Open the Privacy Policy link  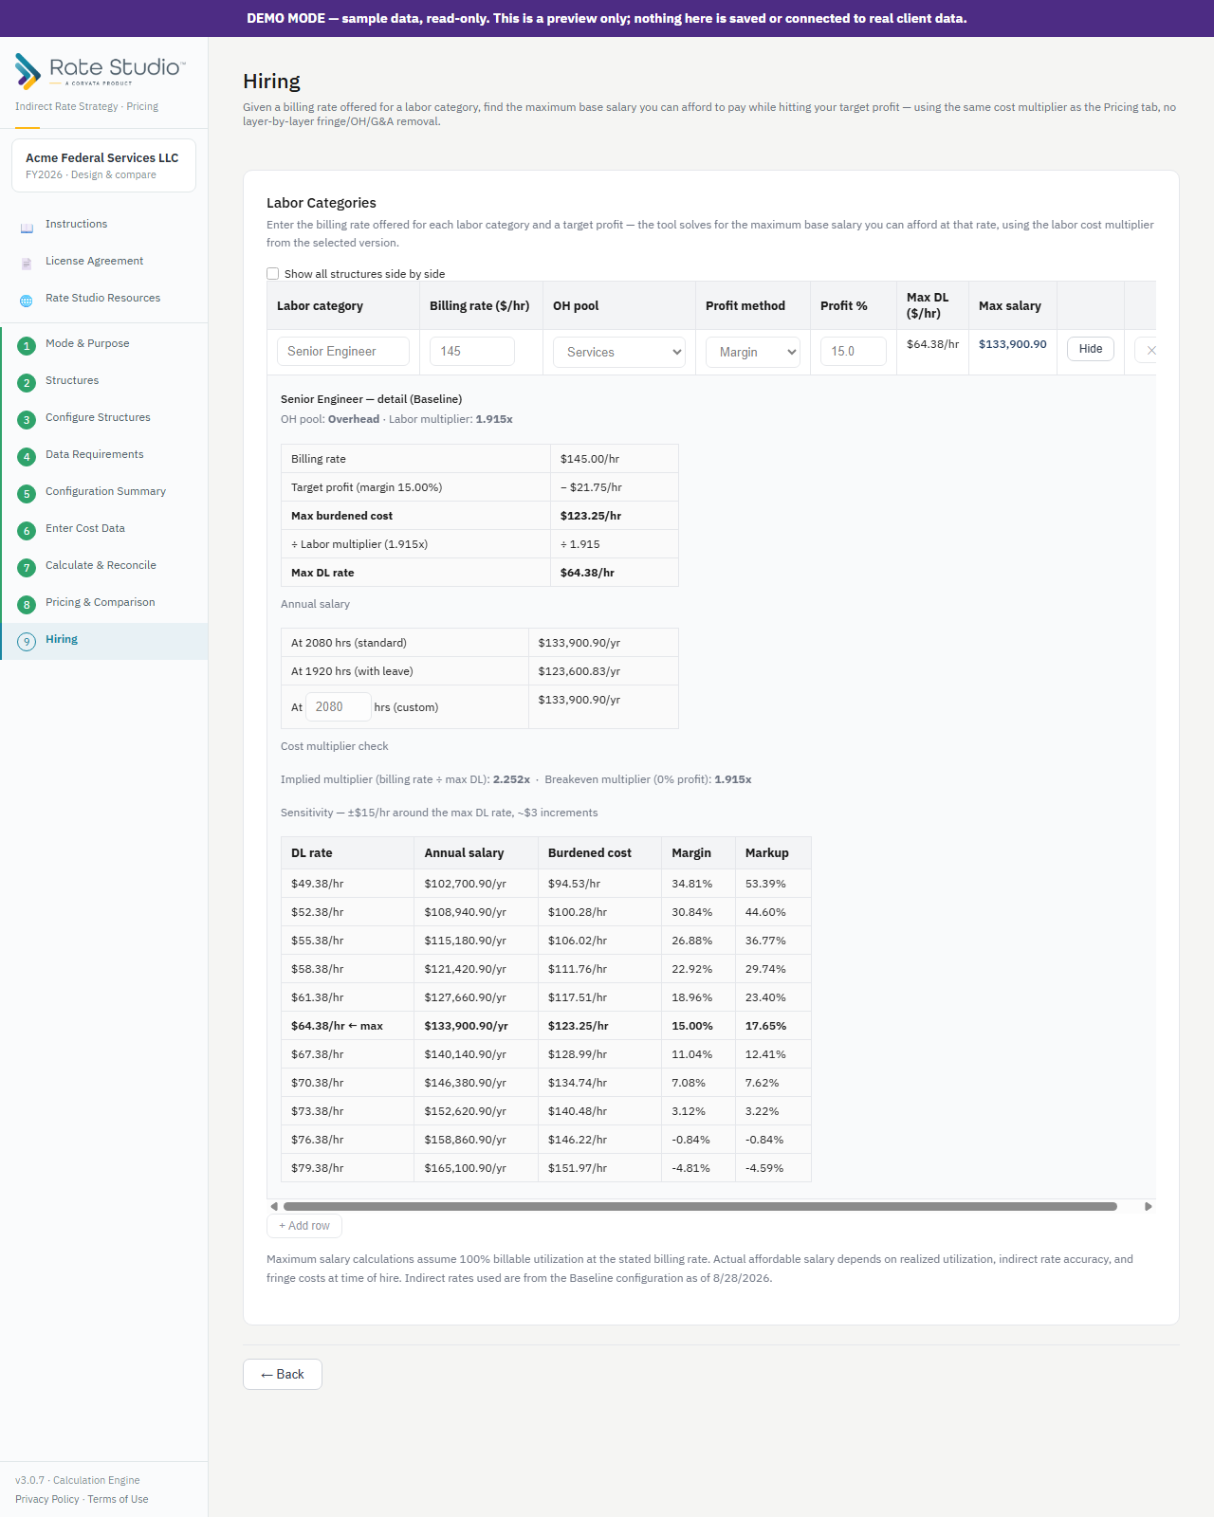pyautogui.click(x=47, y=1500)
